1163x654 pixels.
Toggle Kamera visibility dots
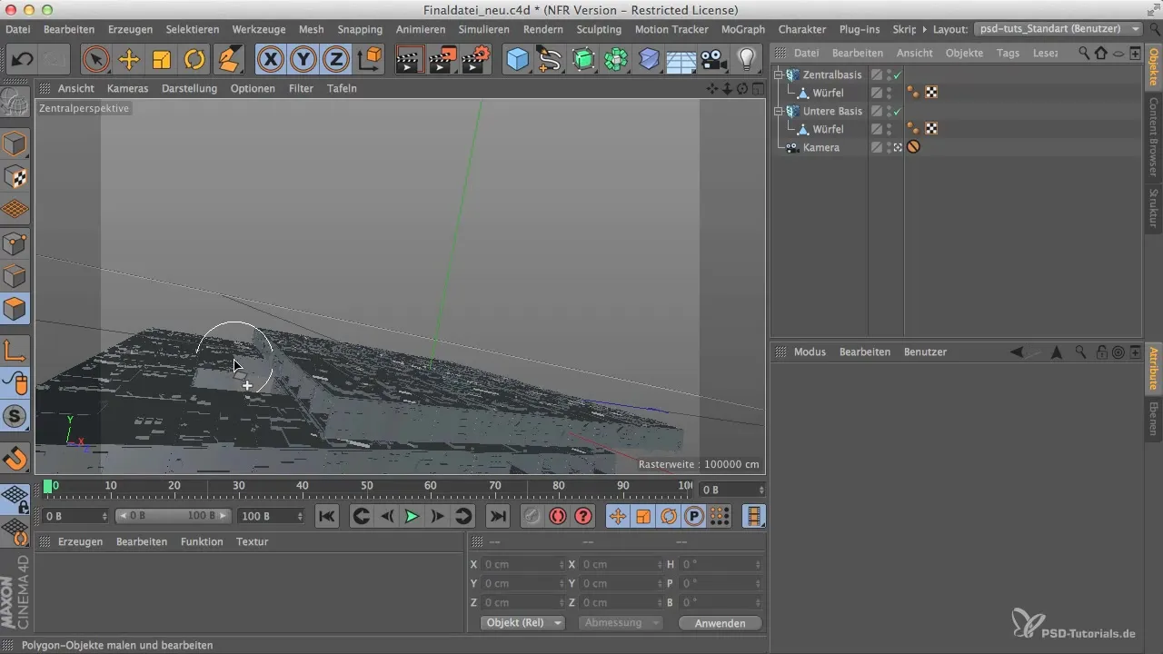click(889, 147)
